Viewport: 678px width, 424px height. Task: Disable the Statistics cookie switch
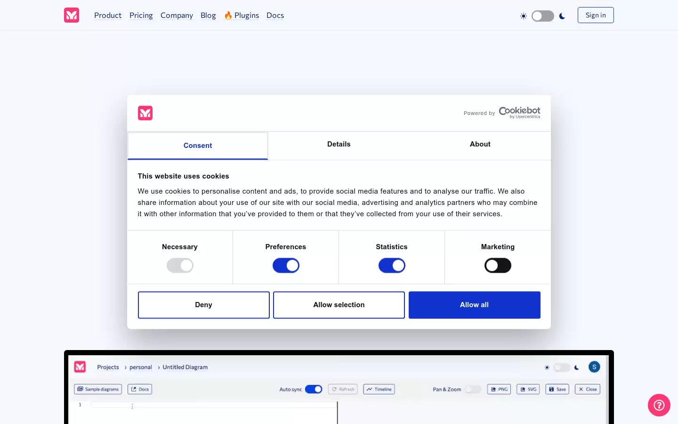pyautogui.click(x=392, y=266)
